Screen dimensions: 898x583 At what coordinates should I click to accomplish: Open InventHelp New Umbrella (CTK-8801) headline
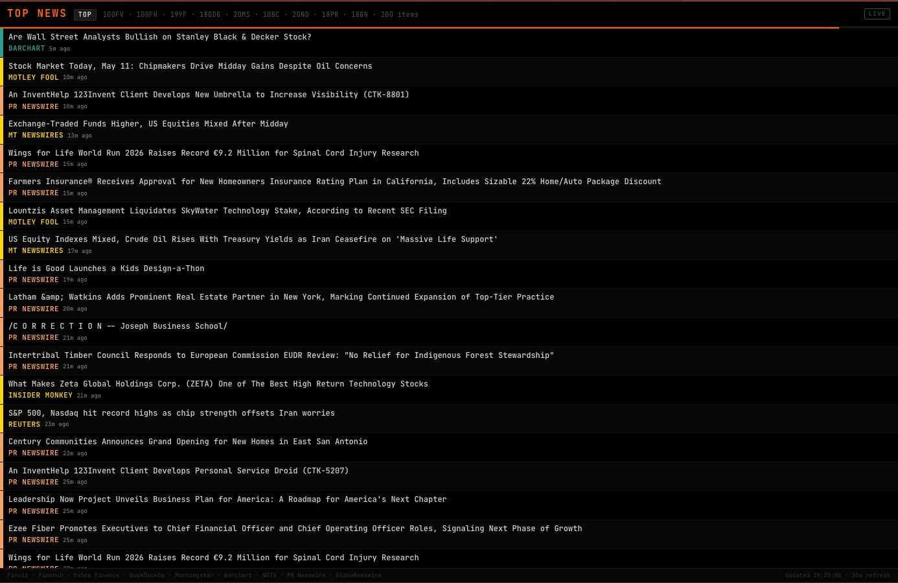(209, 95)
